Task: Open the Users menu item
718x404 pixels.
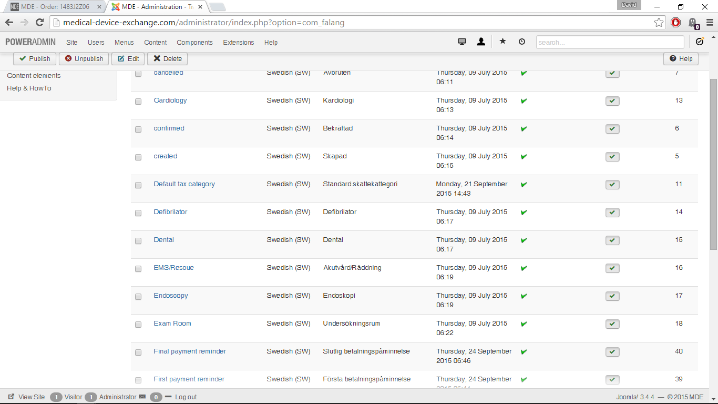Action: (x=96, y=43)
